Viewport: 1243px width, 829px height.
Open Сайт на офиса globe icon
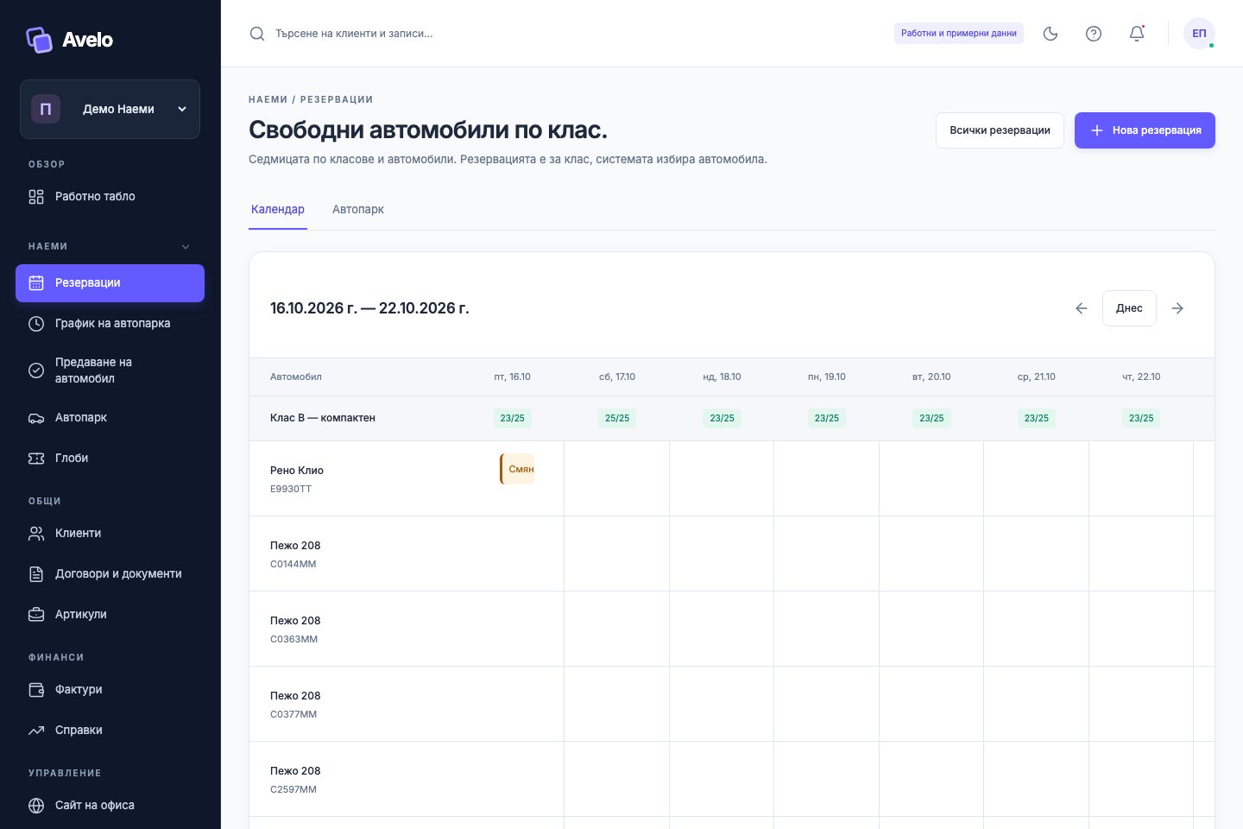click(36, 806)
